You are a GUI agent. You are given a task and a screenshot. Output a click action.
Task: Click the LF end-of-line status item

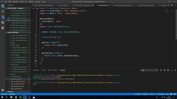pos(156,94)
